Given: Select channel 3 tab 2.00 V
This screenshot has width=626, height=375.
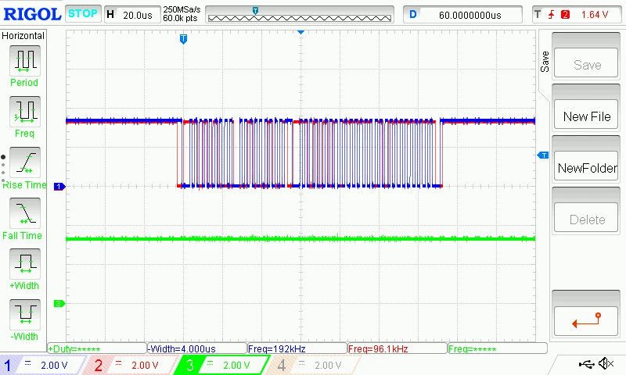Looking at the screenshot, I should 224,365.
